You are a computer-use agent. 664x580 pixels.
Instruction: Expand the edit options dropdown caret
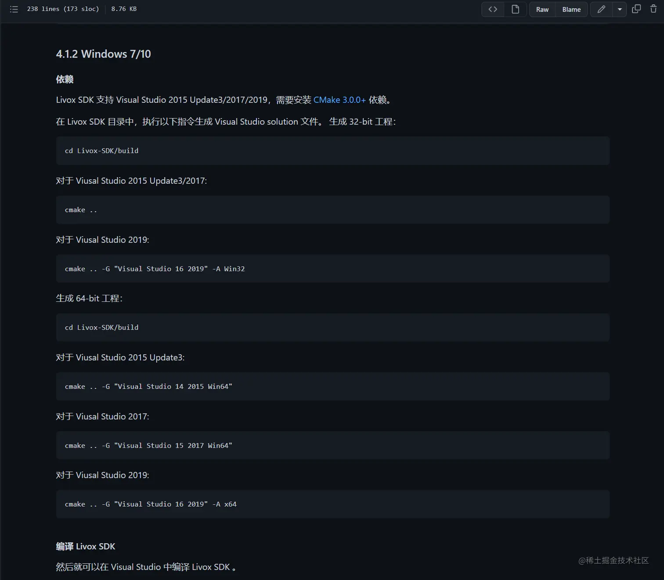click(620, 9)
